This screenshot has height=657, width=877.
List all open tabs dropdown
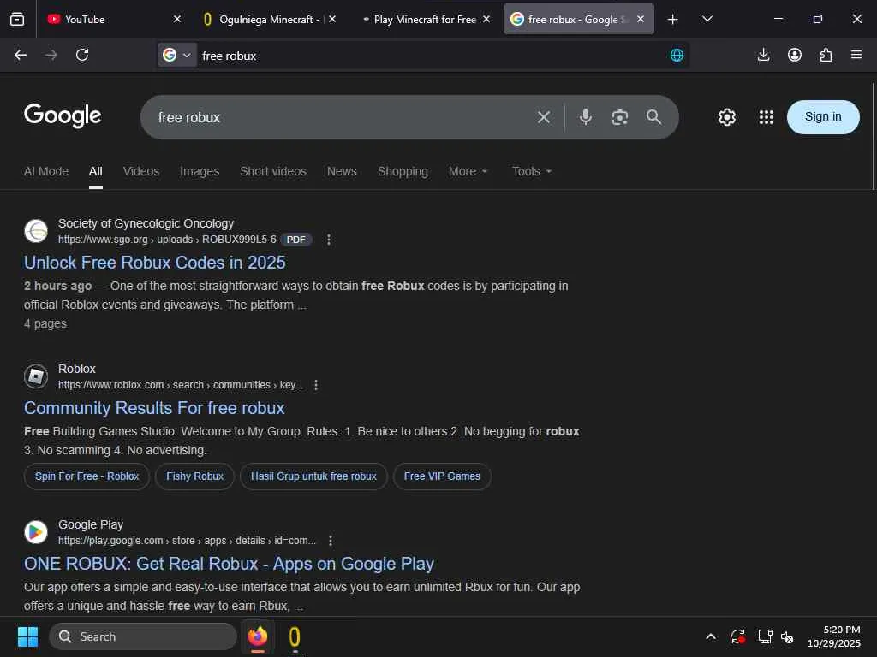707,19
